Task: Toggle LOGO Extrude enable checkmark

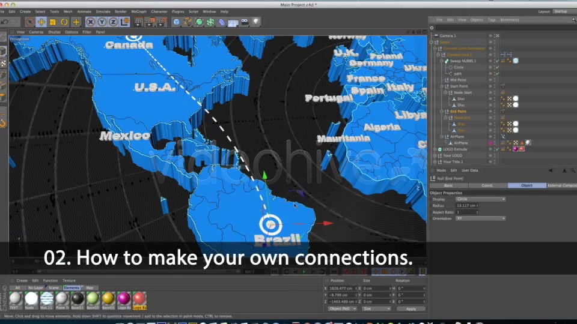Action: (x=498, y=149)
